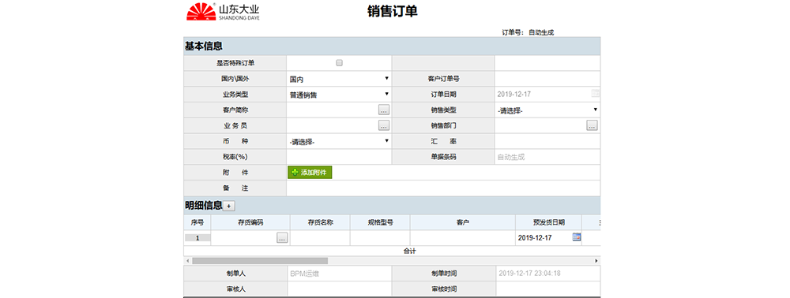The image size is (790, 298).
Task: Click the 存货编码 column header
Action: [x=250, y=222]
